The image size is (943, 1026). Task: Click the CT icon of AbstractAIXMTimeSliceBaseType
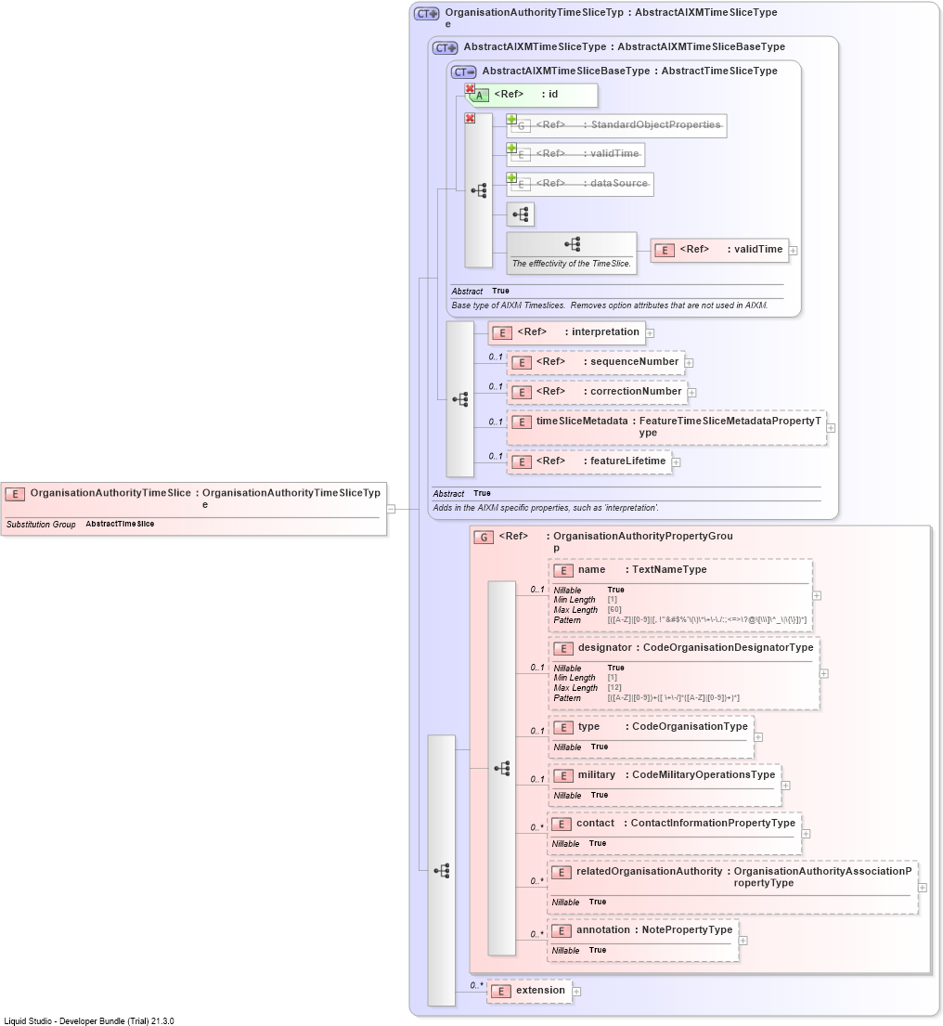click(464, 72)
